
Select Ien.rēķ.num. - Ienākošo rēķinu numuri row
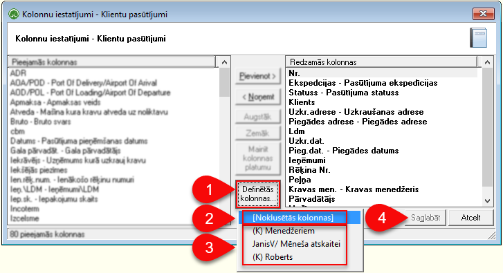click(x=113, y=180)
